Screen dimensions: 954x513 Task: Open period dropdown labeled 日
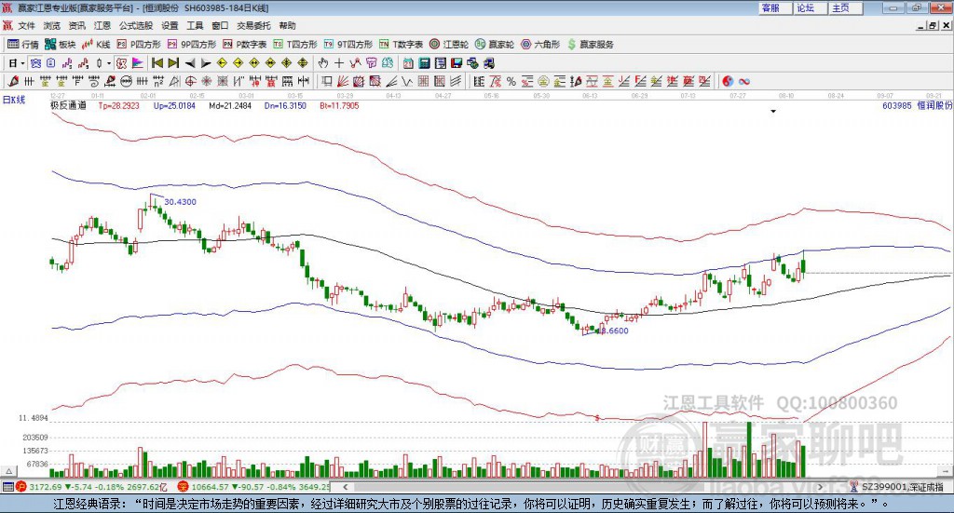pos(16,63)
